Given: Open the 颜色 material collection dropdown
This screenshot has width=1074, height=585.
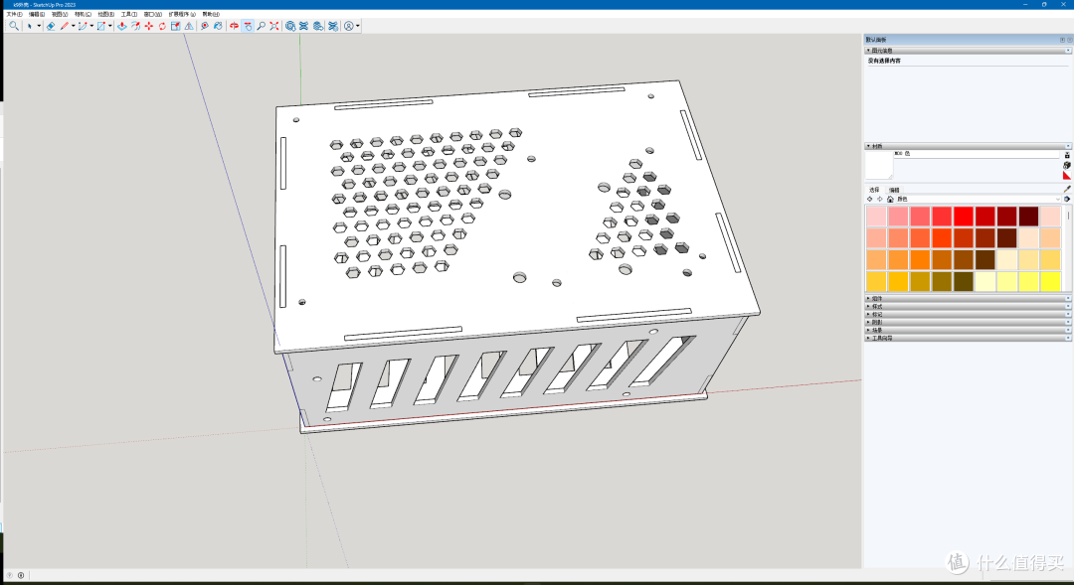Looking at the screenshot, I should coord(1057,199).
